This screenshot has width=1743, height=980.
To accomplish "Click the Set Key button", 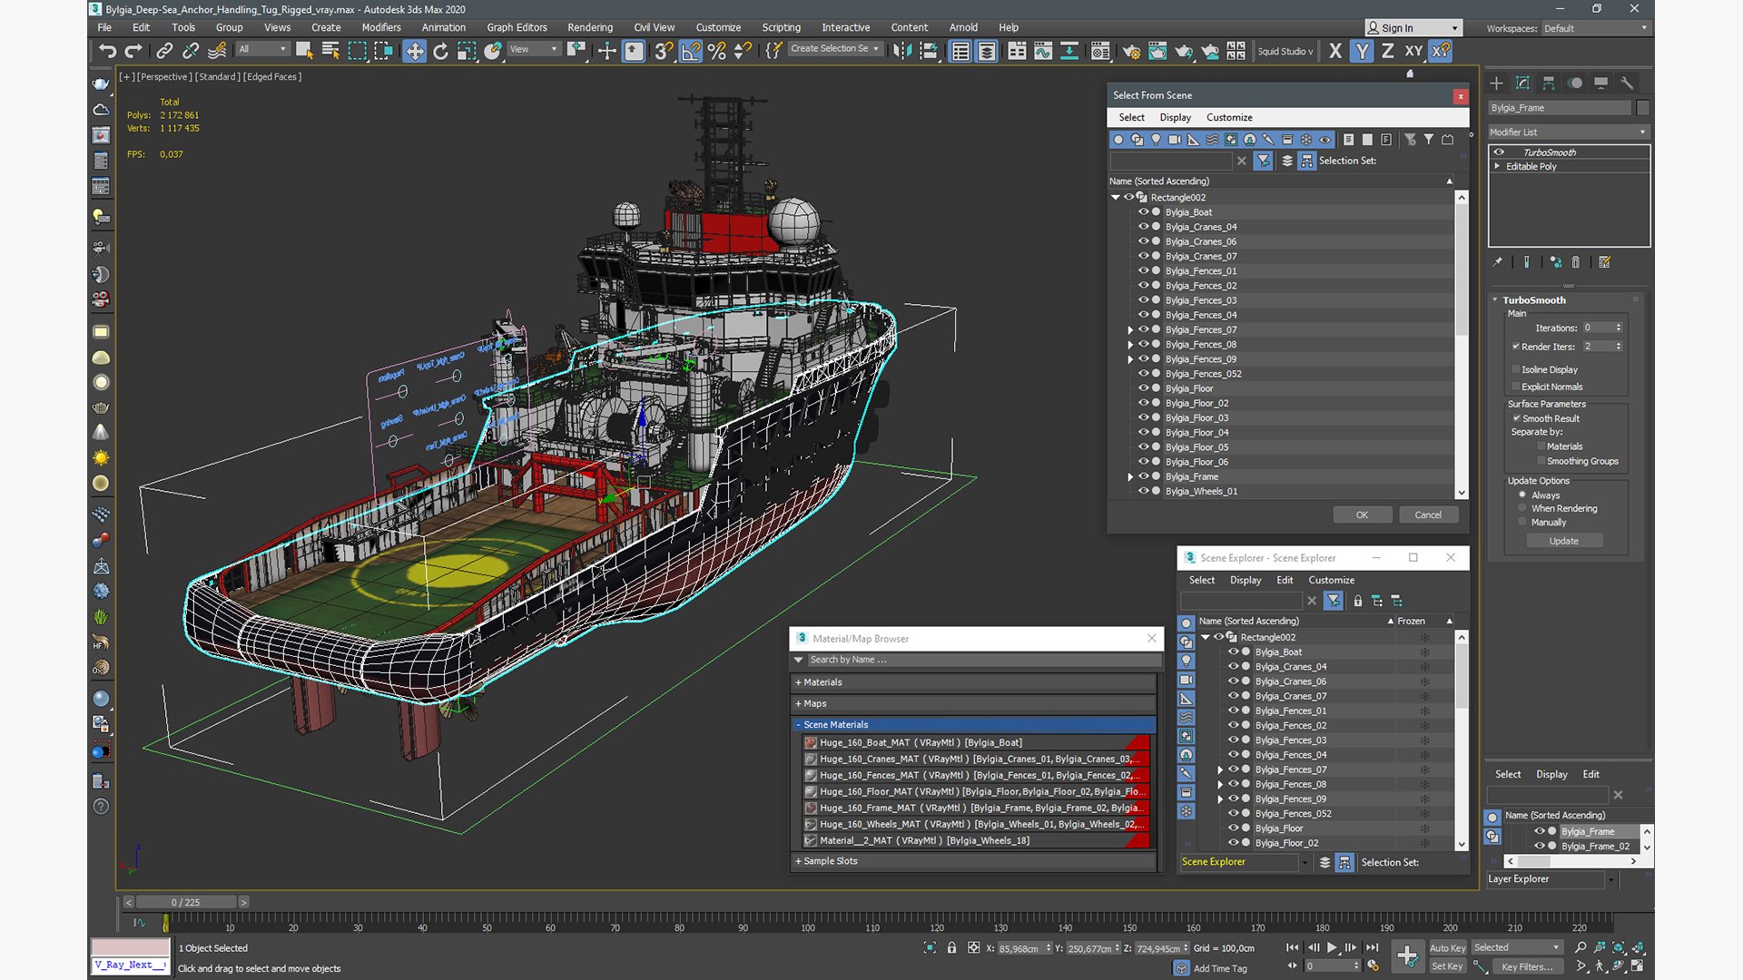I will (x=1447, y=966).
